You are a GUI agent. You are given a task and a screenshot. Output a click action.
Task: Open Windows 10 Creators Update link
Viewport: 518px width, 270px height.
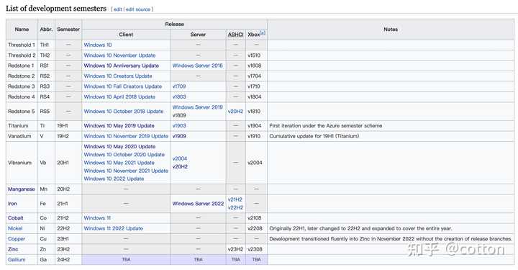click(118, 76)
